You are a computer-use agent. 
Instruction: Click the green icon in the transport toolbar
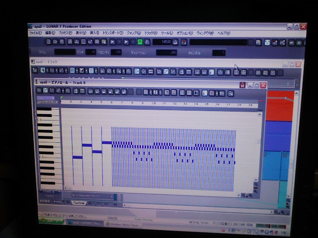point(140,42)
